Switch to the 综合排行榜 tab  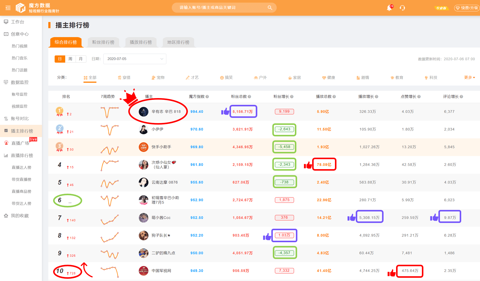(x=66, y=42)
